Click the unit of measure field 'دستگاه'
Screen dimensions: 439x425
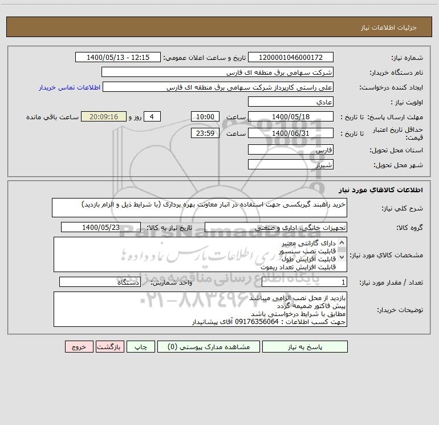point(100,282)
